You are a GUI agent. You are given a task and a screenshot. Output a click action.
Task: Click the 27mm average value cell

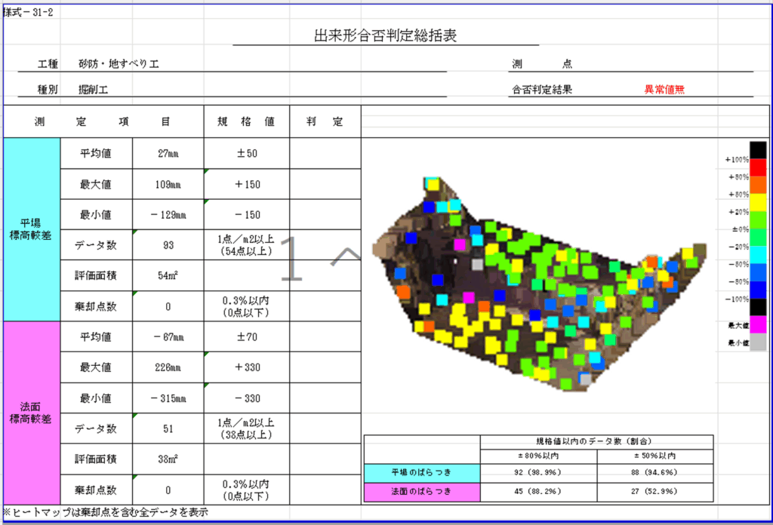point(168,154)
